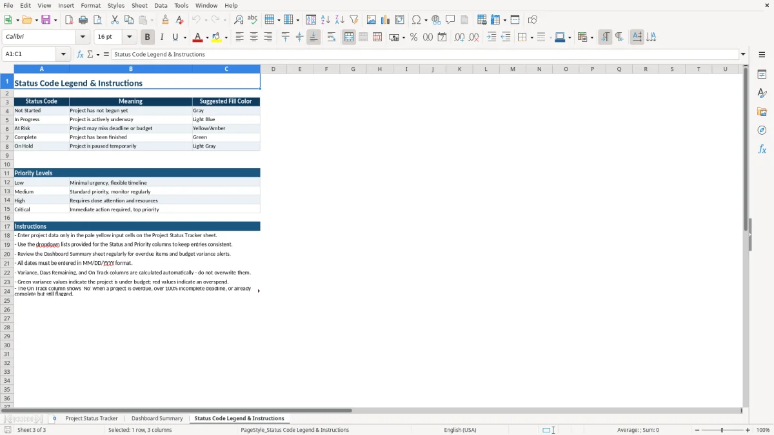The width and height of the screenshot is (774, 435).
Task: Toggle print preview
Action: [x=97, y=20]
